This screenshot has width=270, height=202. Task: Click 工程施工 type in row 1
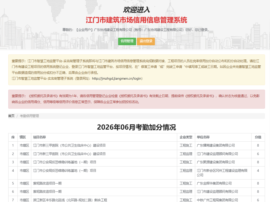[186, 146]
